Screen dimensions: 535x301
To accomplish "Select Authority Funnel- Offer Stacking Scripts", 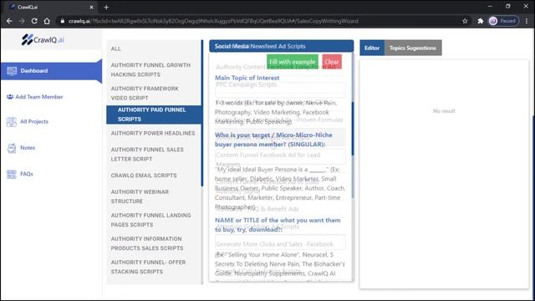I will (148, 267).
